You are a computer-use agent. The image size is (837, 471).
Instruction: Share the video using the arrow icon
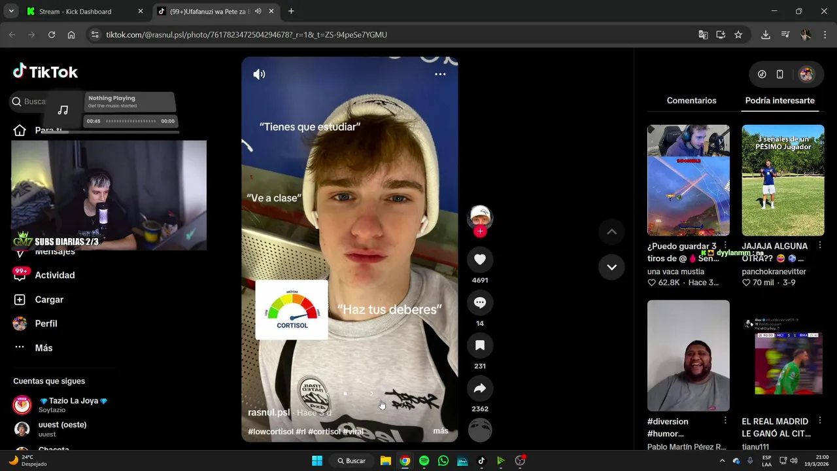(480, 389)
